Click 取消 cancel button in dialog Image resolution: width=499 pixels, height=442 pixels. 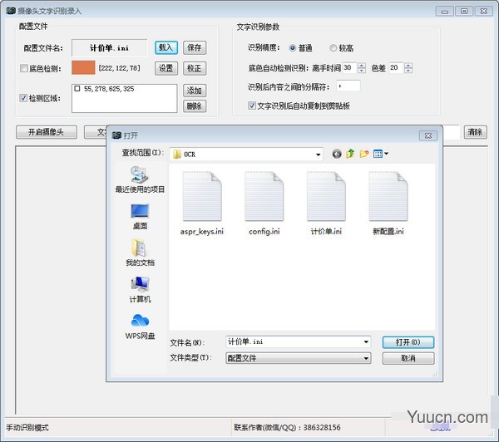pos(408,358)
